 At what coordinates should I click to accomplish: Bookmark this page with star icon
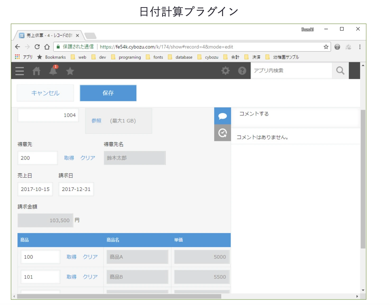click(326, 47)
